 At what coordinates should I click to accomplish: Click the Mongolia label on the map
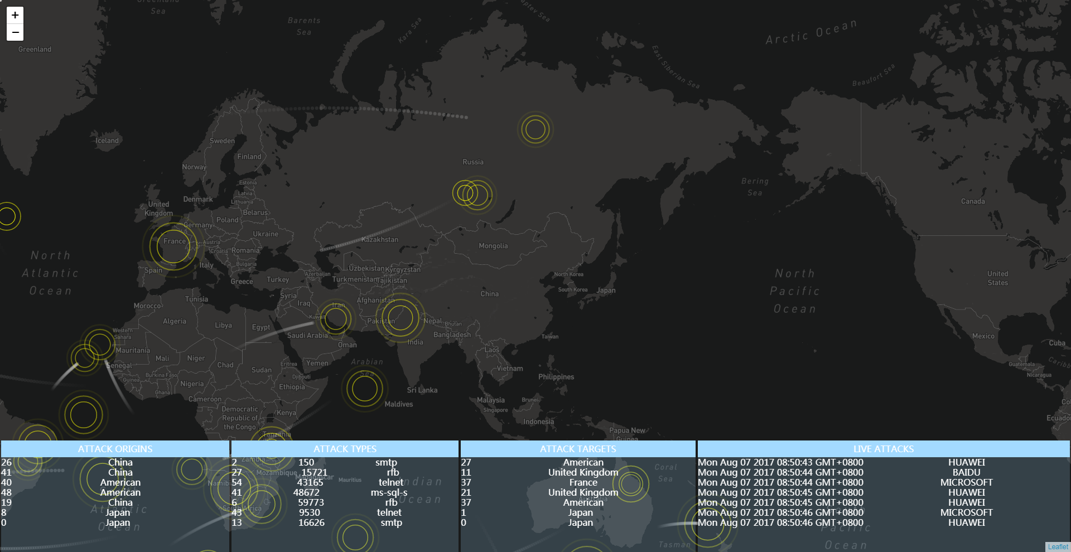[493, 246]
